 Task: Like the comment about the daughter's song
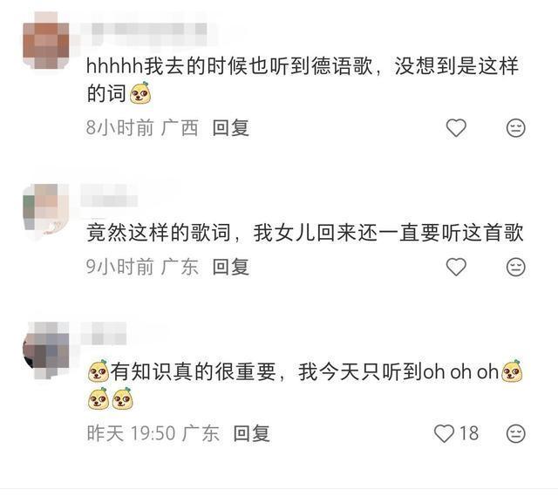(456, 267)
